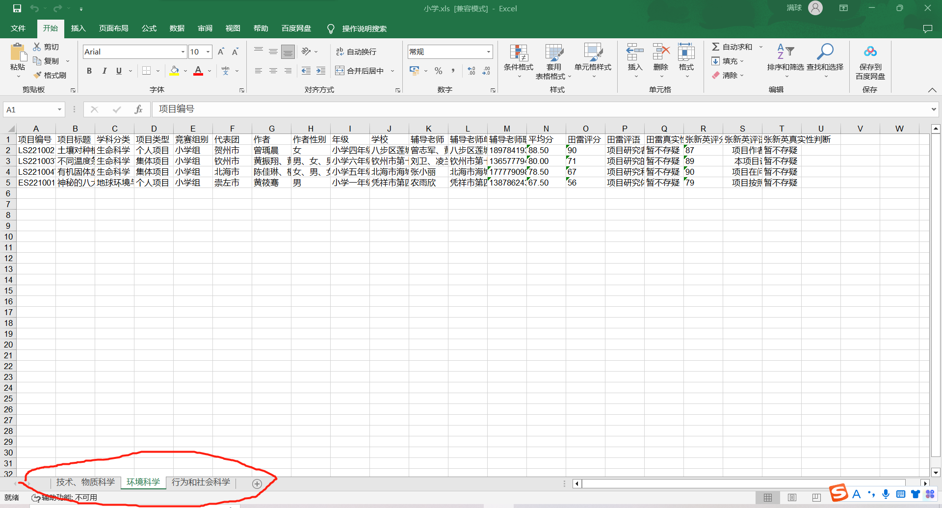This screenshot has height=508, width=942.
Task: Click the Cell Styles icon
Action: pos(593,53)
